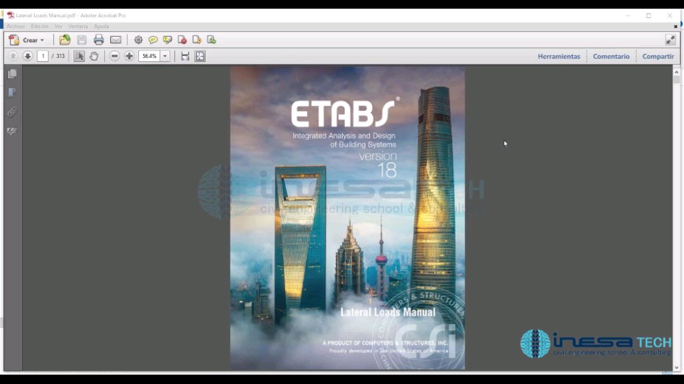Add a sticky note comment

tap(153, 40)
